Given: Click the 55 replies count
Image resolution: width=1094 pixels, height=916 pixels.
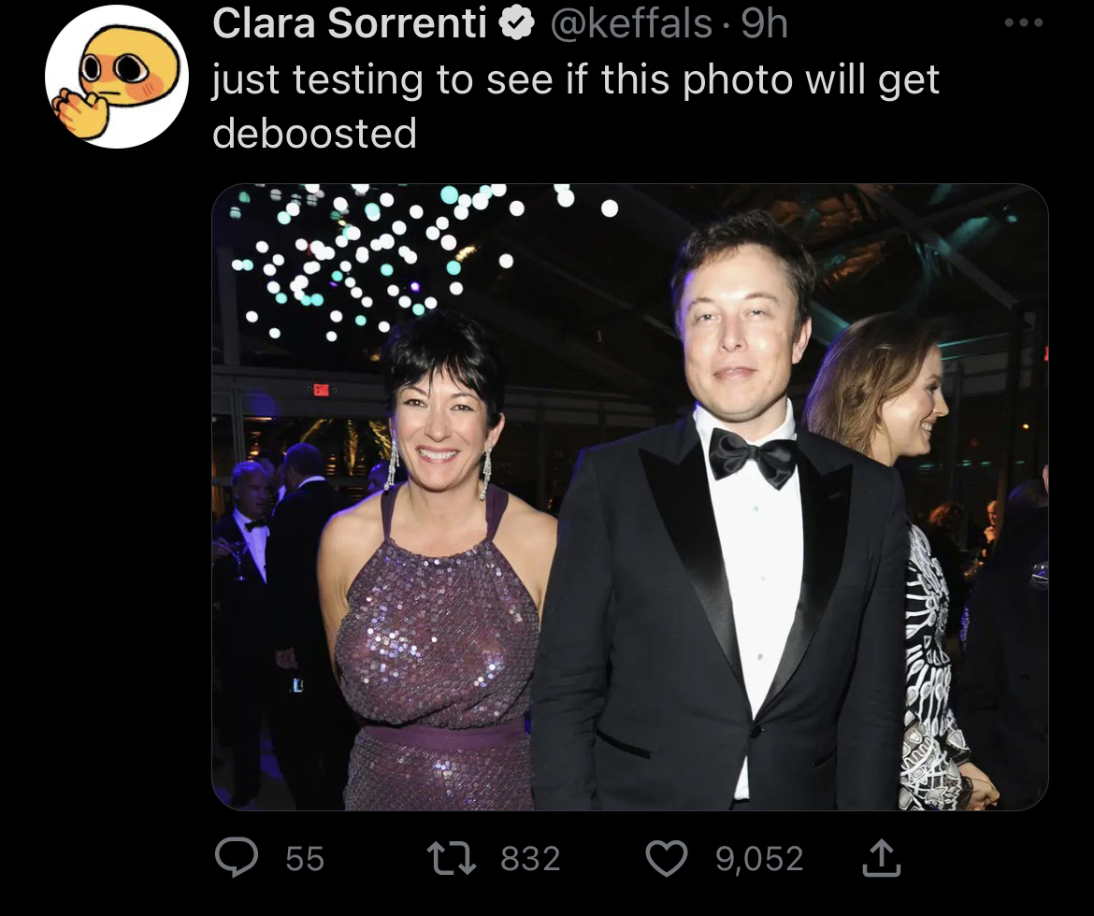Looking at the screenshot, I should (x=305, y=858).
